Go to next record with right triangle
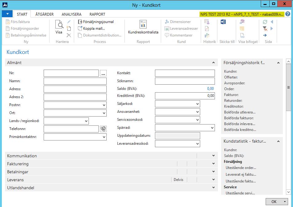 272,29
